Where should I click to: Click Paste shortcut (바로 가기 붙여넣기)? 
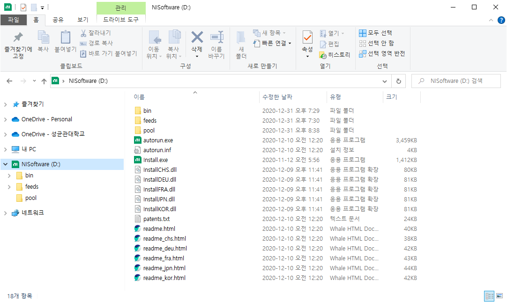pyautogui.click(x=108, y=54)
